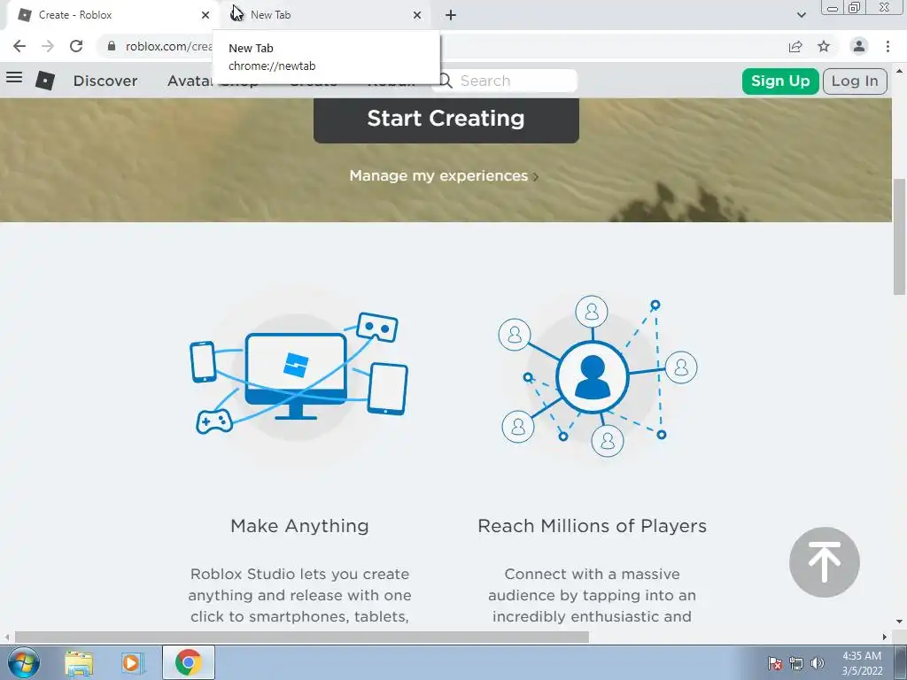Switch to the Create - Roblox tab
Image resolution: width=907 pixels, height=680 pixels.
(x=110, y=15)
